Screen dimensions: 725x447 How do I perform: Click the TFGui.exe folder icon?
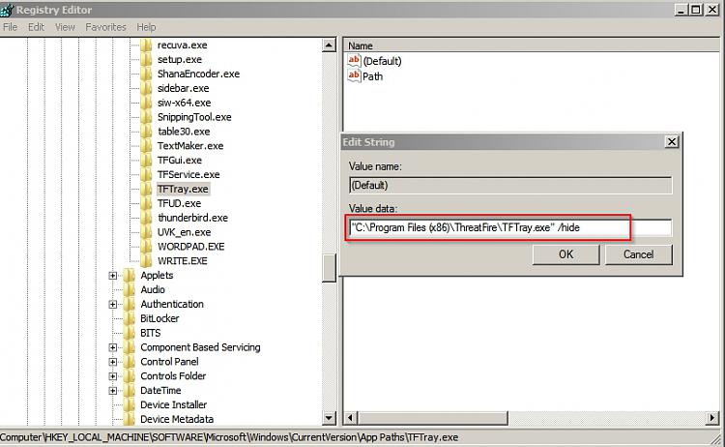[146, 160]
